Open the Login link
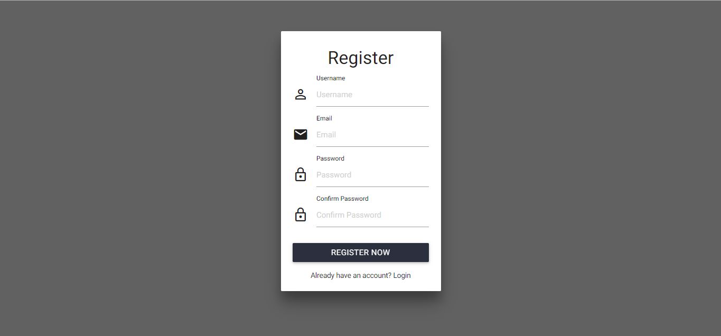This screenshot has width=721, height=336. pos(402,276)
